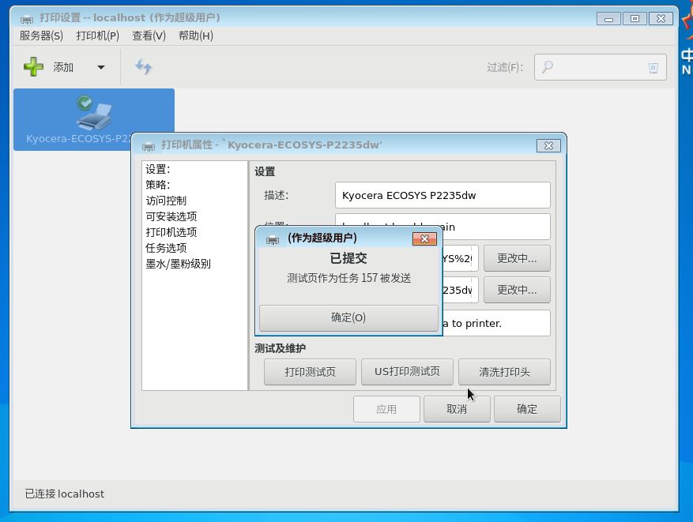The image size is (693, 522).
Task: Click the first 更改中... button
Action: pos(517,258)
